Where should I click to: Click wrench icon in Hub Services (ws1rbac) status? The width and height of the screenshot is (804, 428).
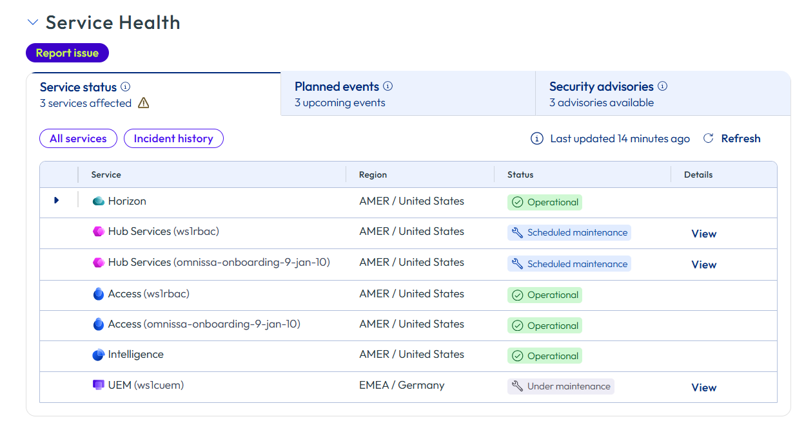pos(517,232)
